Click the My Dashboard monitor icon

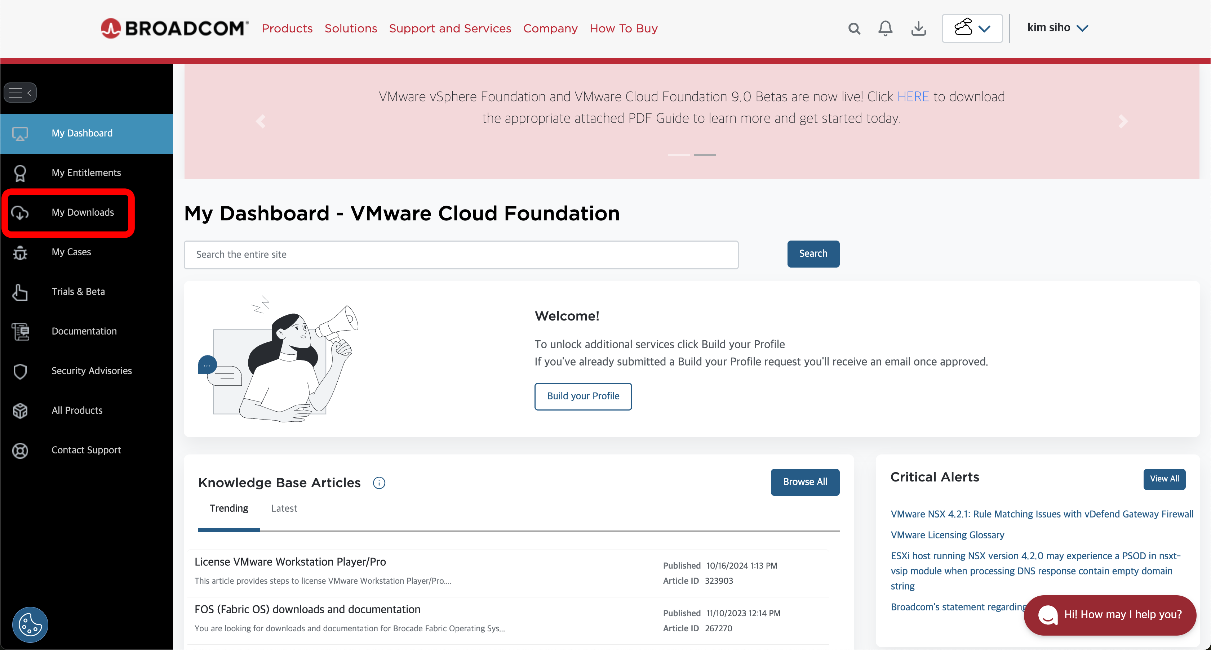(x=20, y=133)
